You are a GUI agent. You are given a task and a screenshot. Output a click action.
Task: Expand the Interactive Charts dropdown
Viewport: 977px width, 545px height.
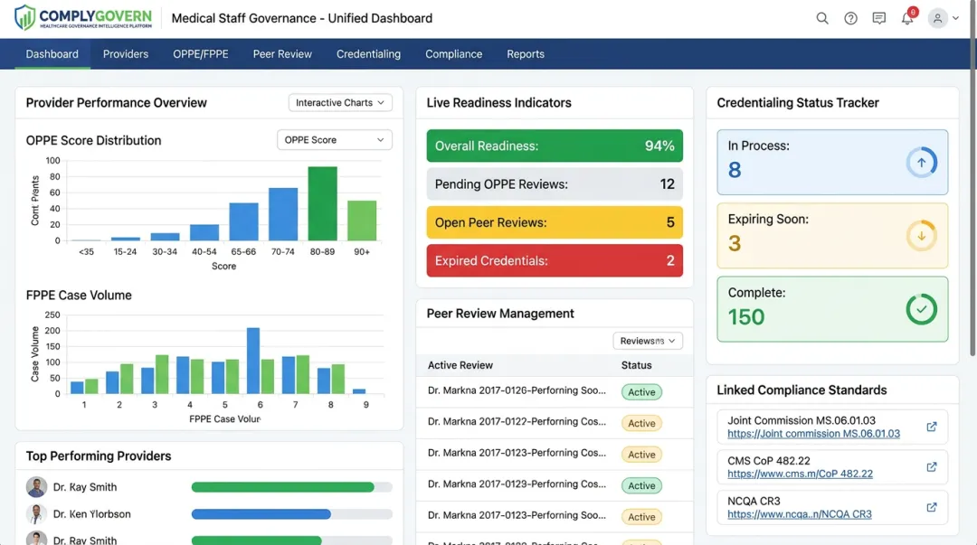coord(340,103)
